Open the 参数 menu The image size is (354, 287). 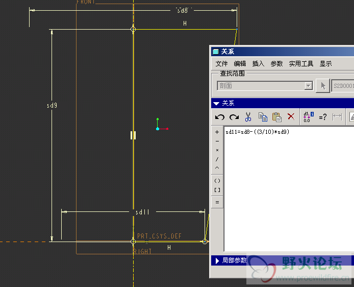(x=276, y=64)
